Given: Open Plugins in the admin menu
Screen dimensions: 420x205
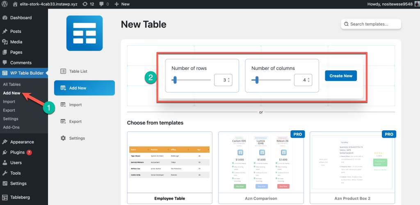Looking at the screenshot, I should pos(17,152).
